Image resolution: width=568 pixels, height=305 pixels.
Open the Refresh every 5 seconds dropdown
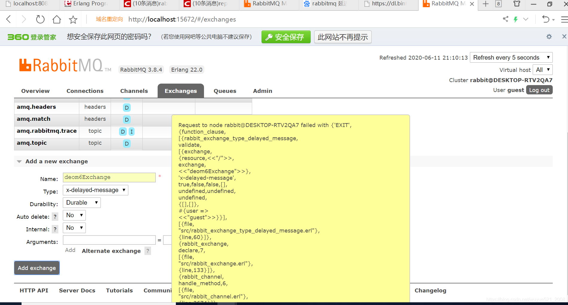click(x=511, y=57)
